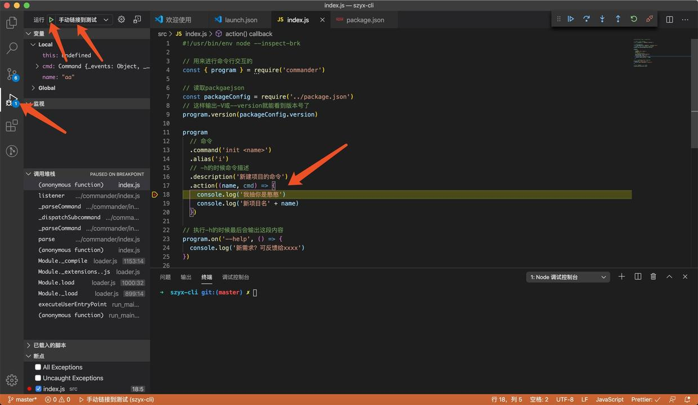Click 手动链接到测试 (szyx-cli) in status bar
Viewport: 698px width, 405px height.
117,399
